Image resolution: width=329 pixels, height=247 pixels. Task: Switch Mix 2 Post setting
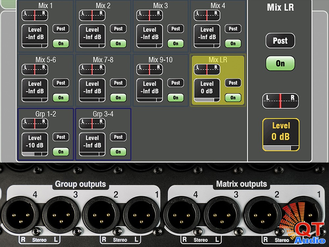tap(118, 29)
